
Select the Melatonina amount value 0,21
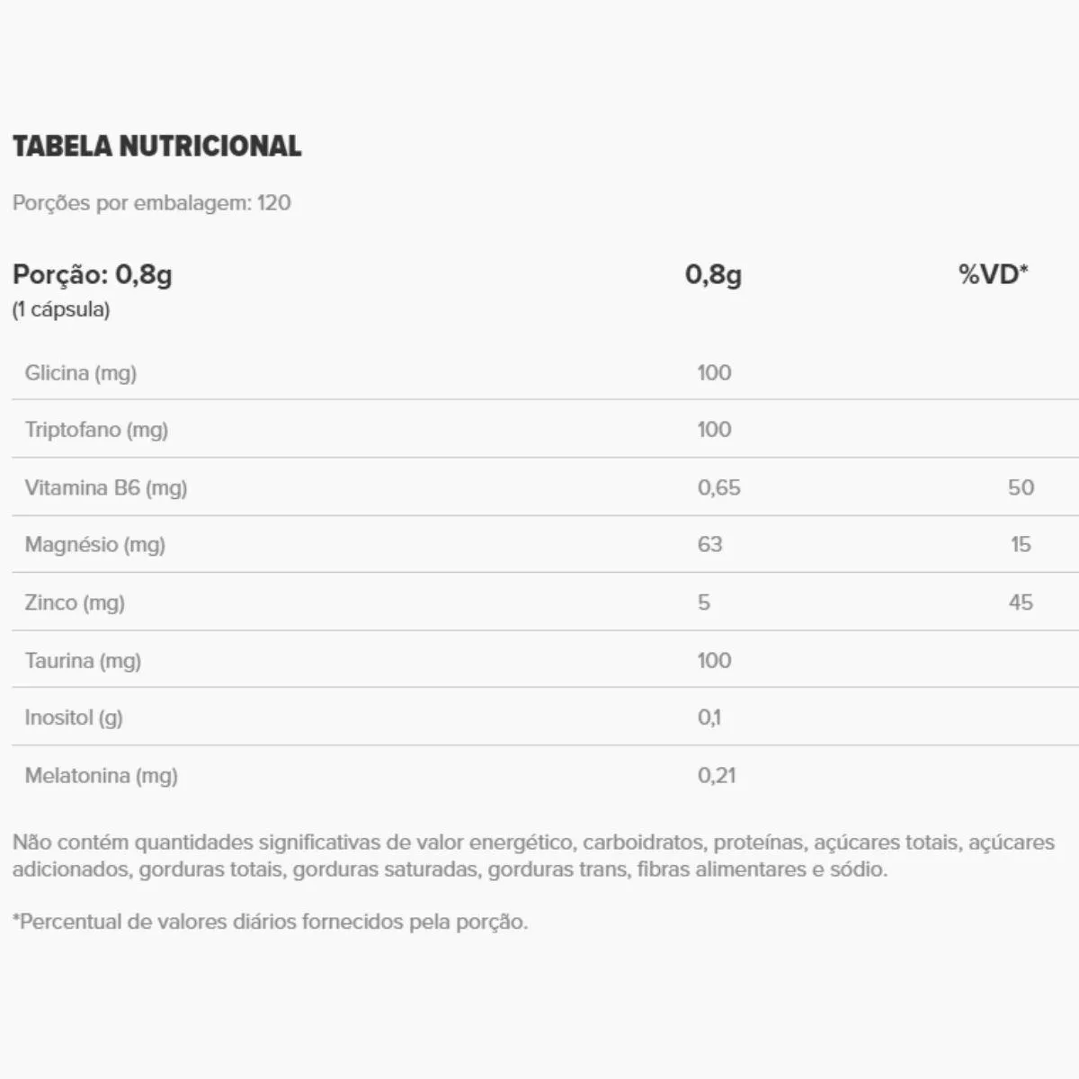[x=717, y=775]
